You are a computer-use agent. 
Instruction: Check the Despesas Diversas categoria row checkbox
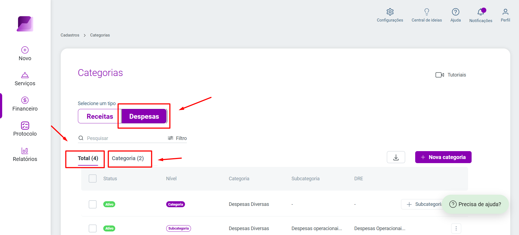coord(93,204)
